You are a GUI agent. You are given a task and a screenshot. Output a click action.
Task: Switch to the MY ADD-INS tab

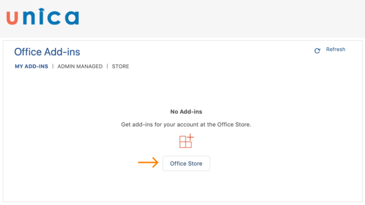pos(31,67)
